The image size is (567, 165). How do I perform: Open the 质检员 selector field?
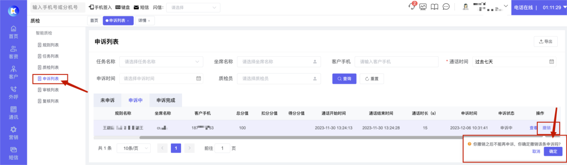coord(279,78)
